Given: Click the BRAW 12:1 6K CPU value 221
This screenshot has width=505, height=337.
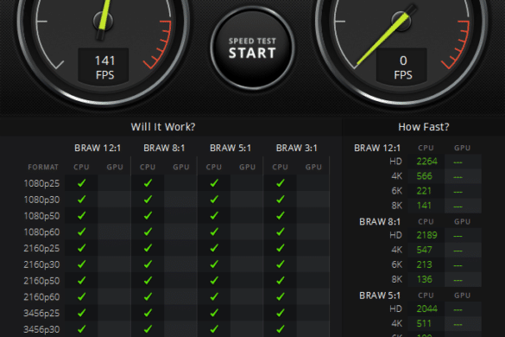Looking at the screenshot, I should point(424,191).
